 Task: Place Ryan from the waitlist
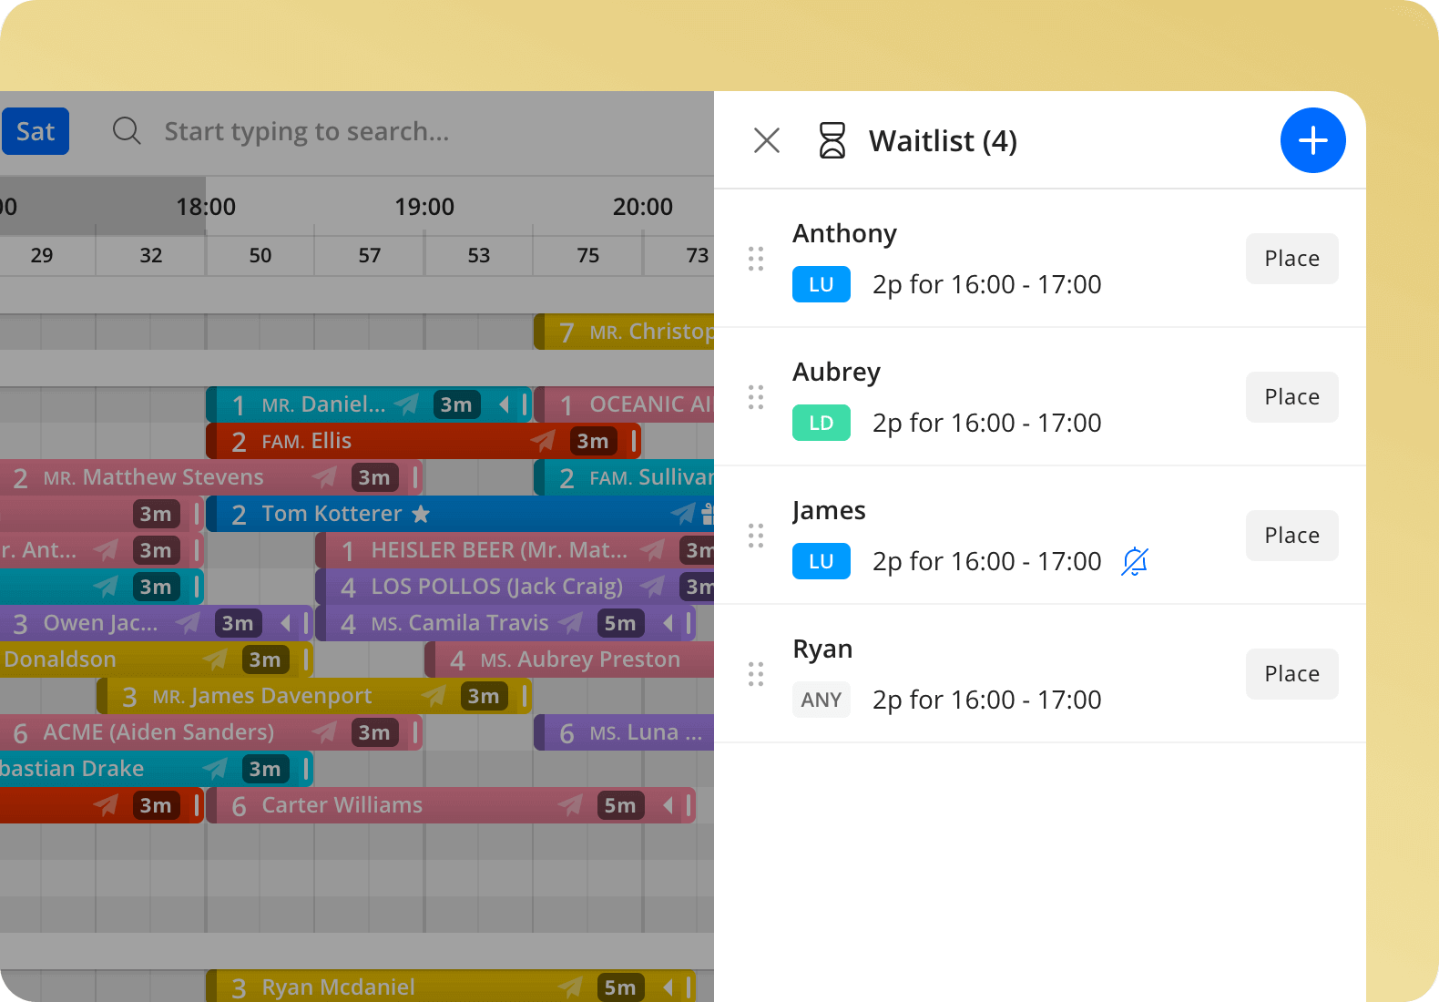pos(1291,674)
